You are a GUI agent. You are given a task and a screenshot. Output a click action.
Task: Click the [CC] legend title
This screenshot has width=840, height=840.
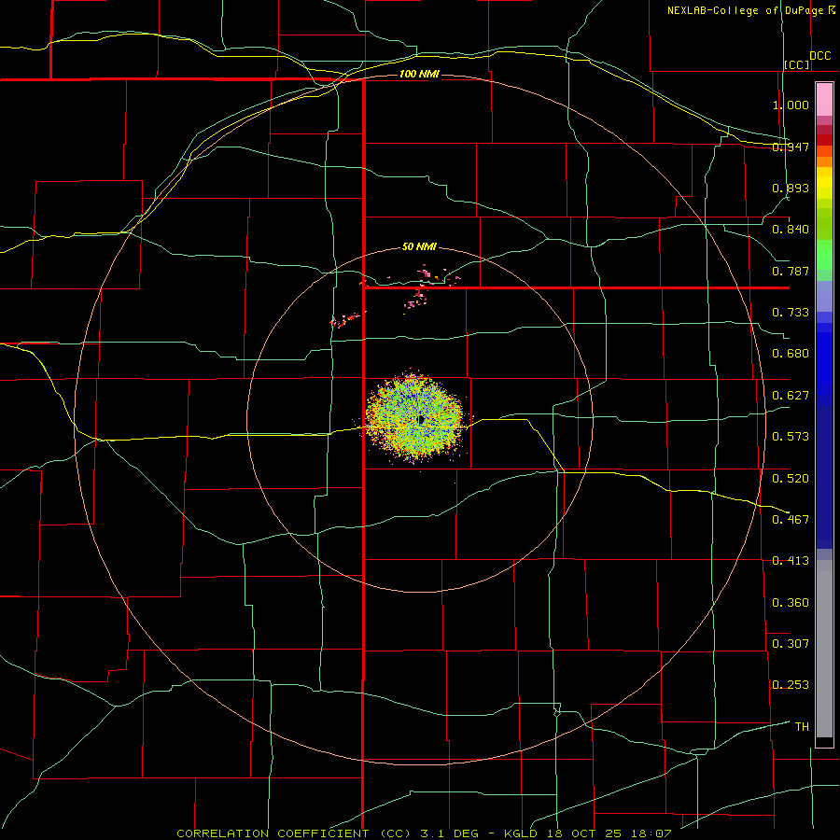[797, 64]
